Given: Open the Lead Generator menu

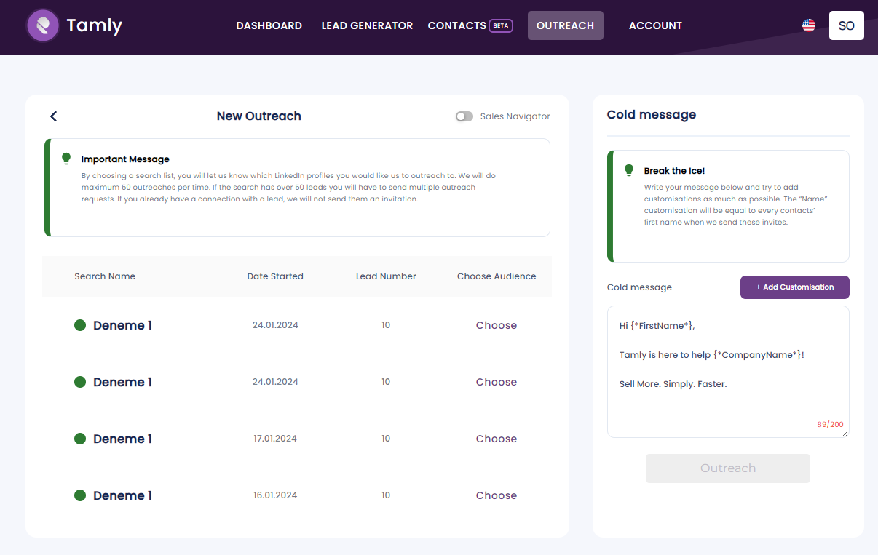Looking at the screenshot, I should point(367,25).
